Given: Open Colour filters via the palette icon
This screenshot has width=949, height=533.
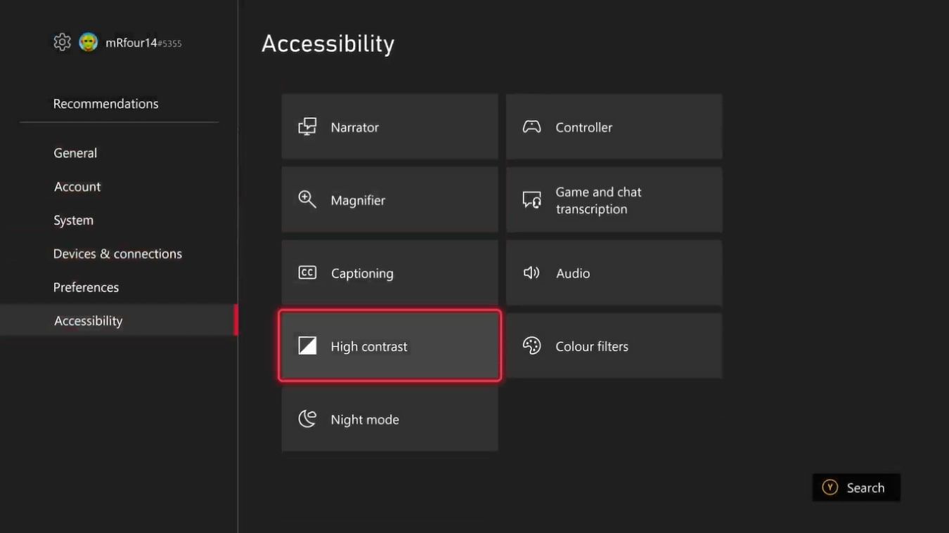Looking at the screenshot, I should click(531, 346).
